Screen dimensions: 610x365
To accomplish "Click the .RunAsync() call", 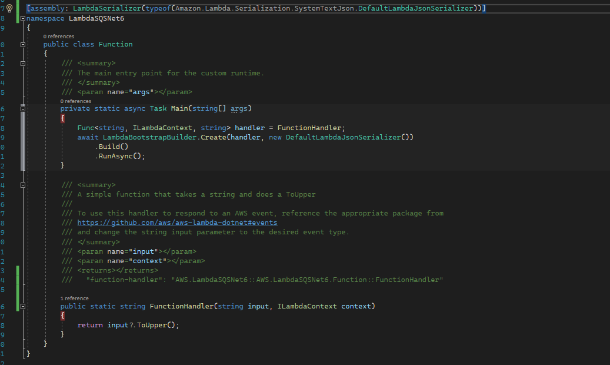I will point(120,156).
